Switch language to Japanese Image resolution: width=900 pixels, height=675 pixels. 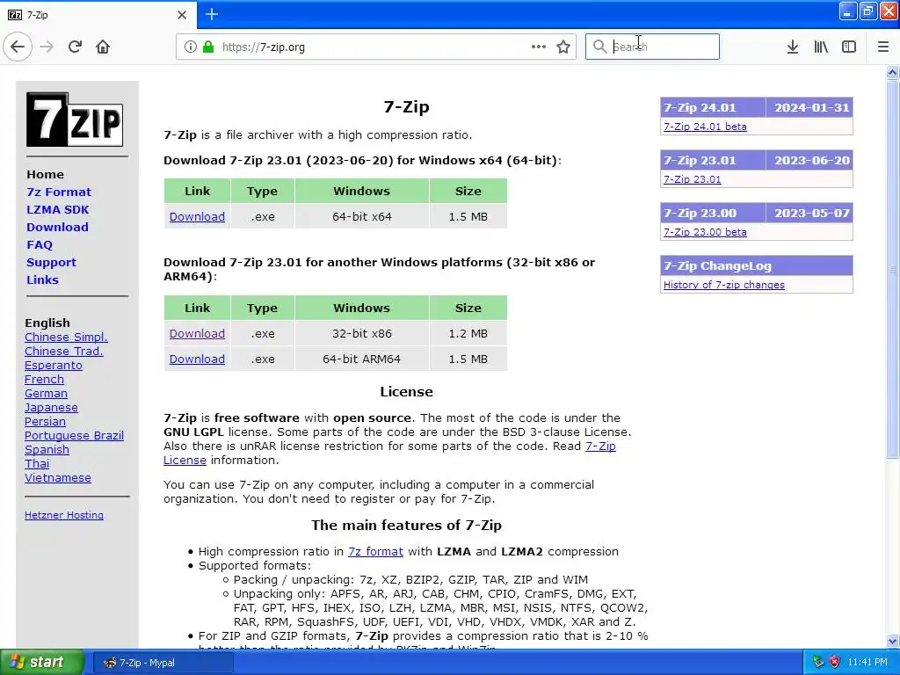pyautogui.click(x=51, y=408)
